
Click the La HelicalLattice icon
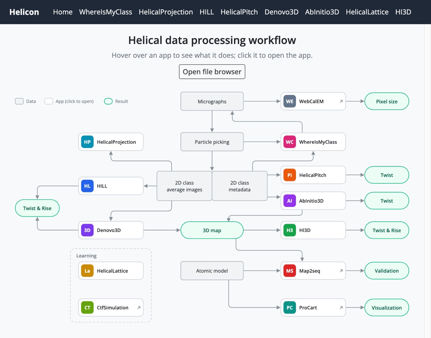(x=87, y=271)
